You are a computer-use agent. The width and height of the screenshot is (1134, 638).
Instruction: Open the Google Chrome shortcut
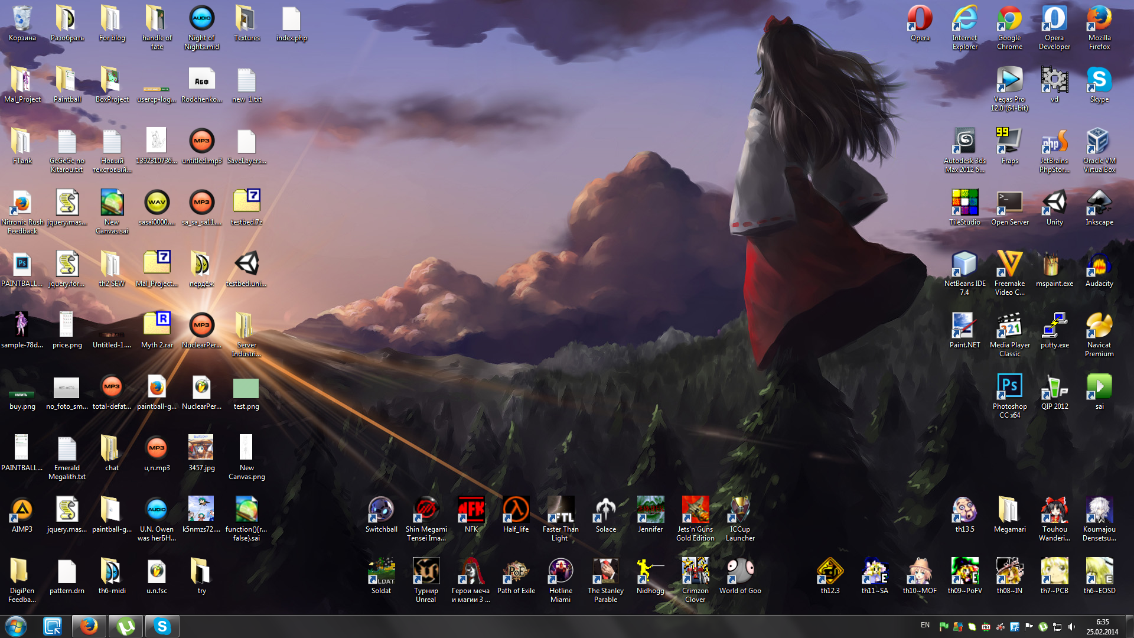[1009, 19]
